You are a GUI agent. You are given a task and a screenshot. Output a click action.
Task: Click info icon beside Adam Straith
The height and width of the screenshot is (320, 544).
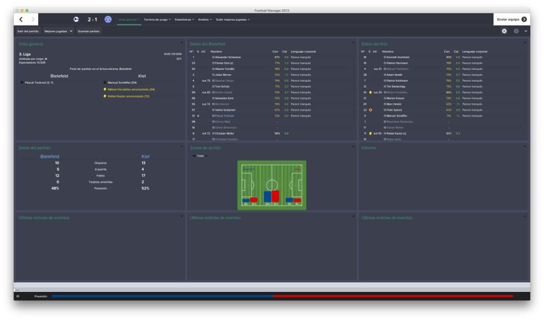point(385,75)
